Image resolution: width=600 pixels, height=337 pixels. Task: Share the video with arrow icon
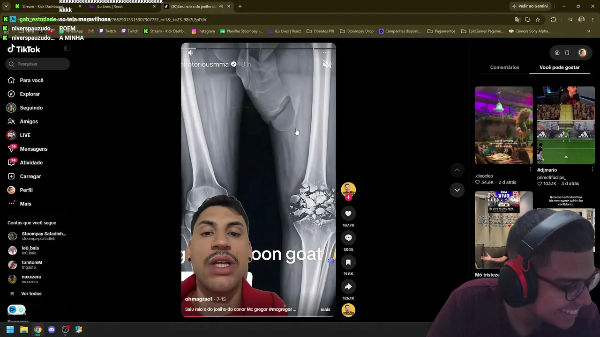(x=348, y=286)
